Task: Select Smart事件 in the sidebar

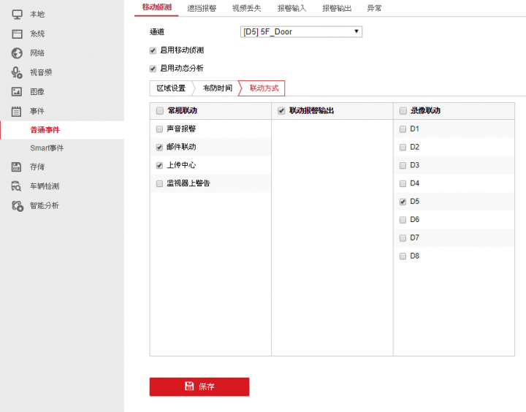Action: (x=47, y=148)
